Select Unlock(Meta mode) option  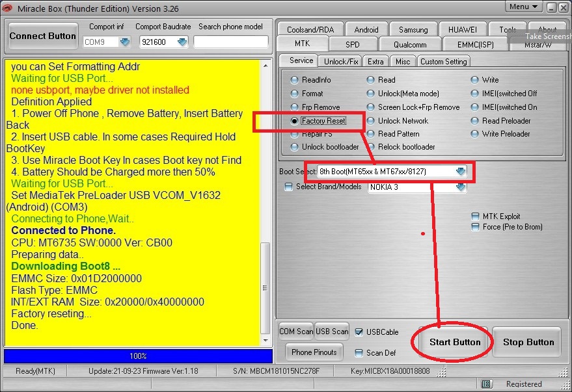[371, 94]
